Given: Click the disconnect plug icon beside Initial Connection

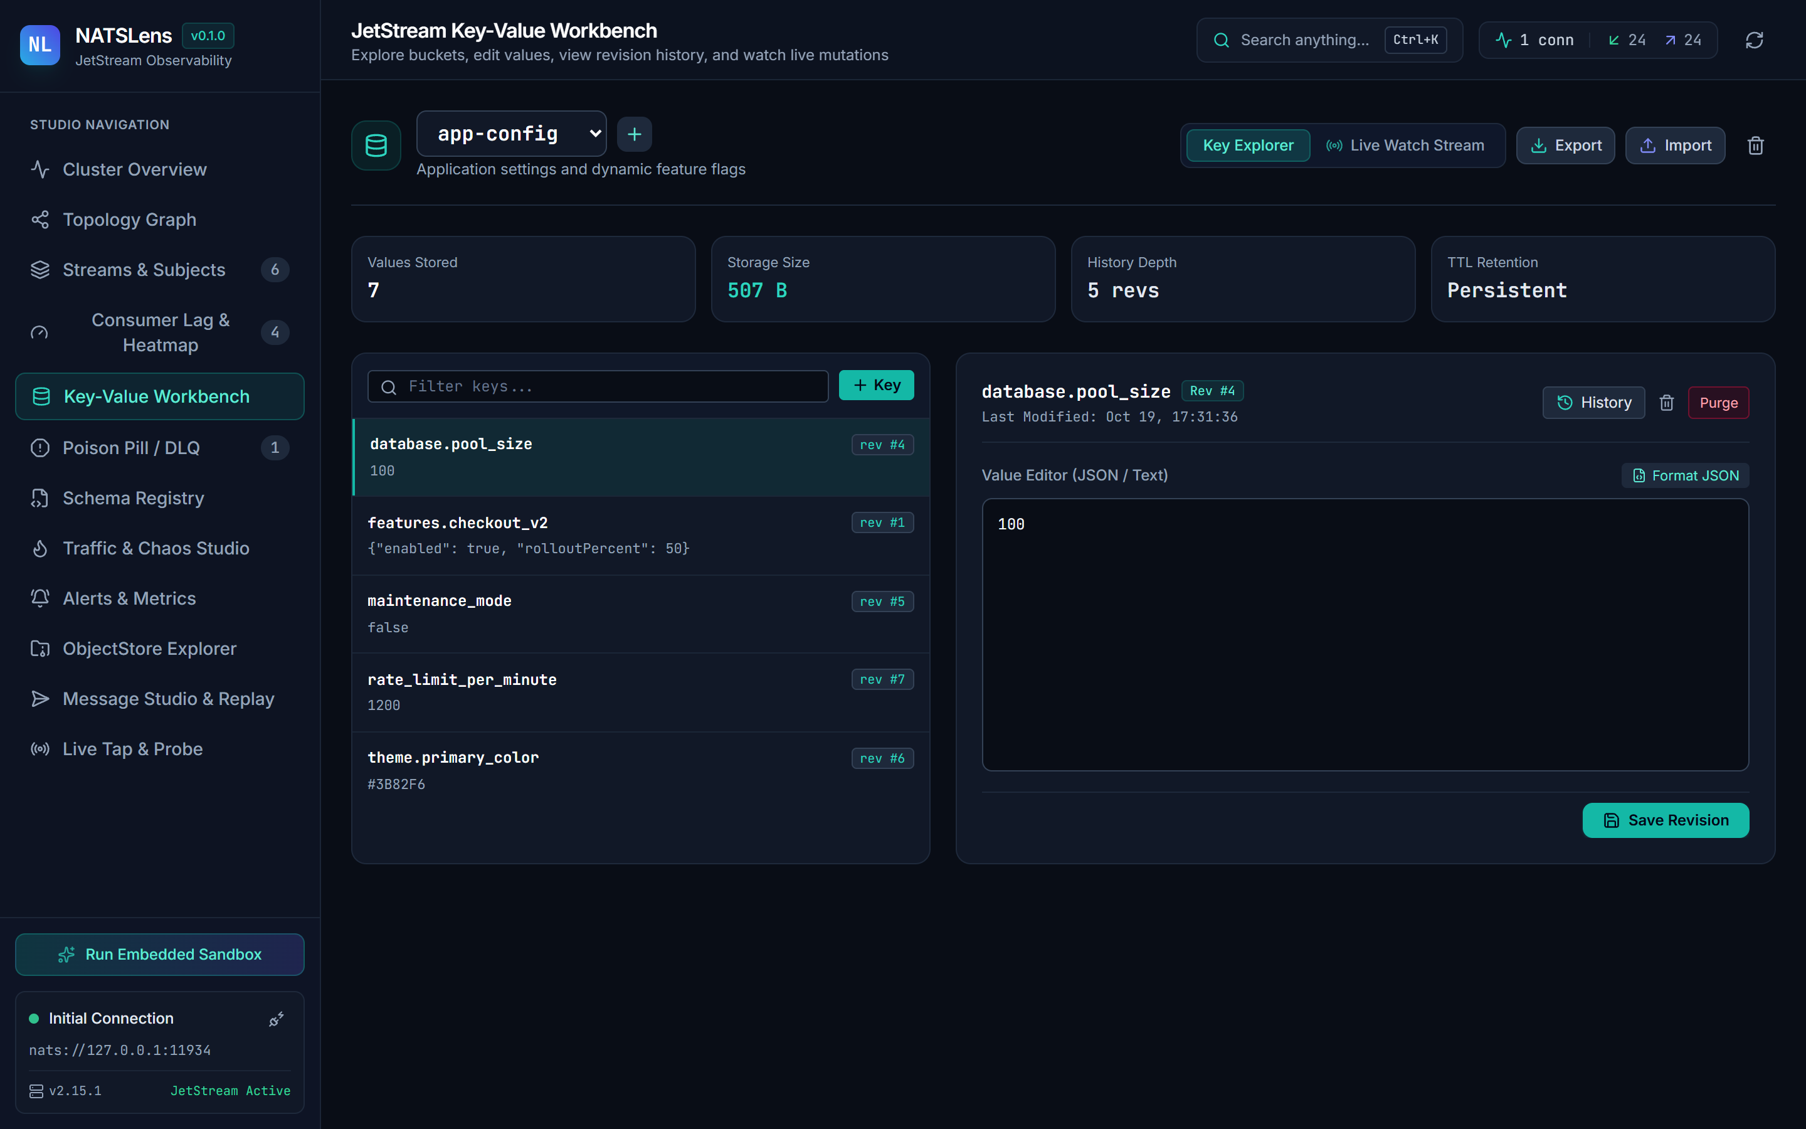Looking at the screenshot, I should click(x=276, y=1019).
